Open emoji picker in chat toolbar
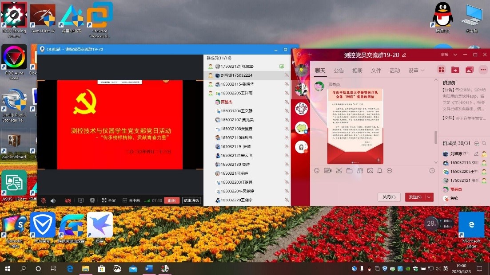This screenshot has width=490, height=275. pos(317,171)
